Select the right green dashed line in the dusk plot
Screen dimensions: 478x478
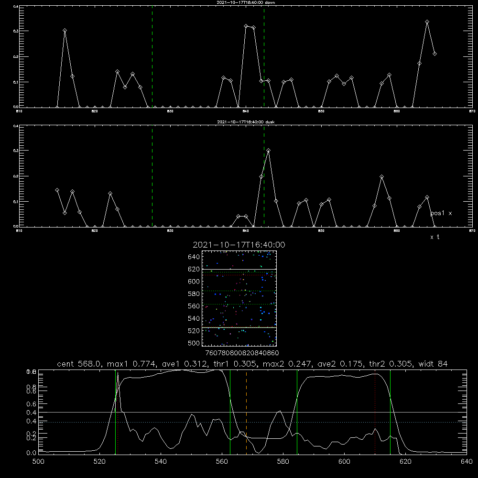coord(264,176)
